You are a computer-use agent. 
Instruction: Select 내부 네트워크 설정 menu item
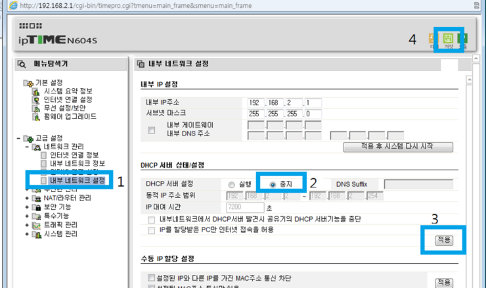pos(77,180)
